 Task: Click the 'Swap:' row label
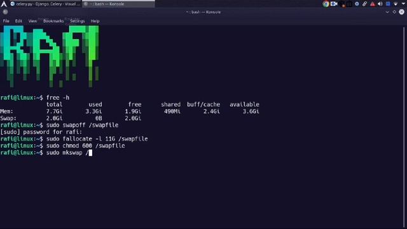[8, 118]
